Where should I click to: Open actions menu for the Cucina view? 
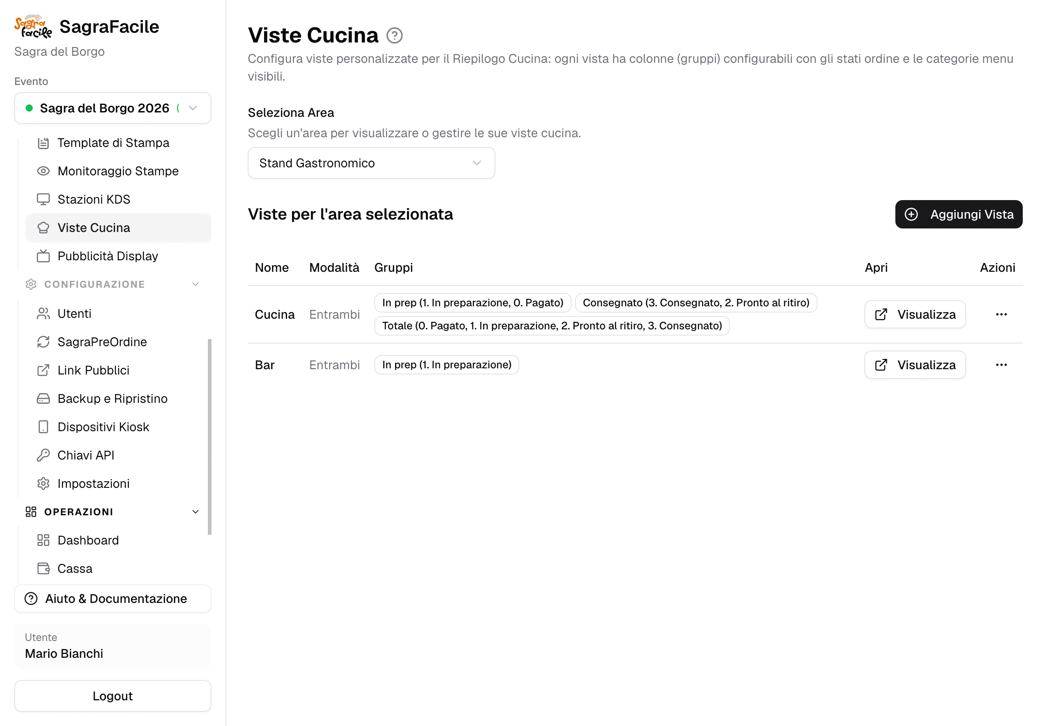tap(1001, 314)
